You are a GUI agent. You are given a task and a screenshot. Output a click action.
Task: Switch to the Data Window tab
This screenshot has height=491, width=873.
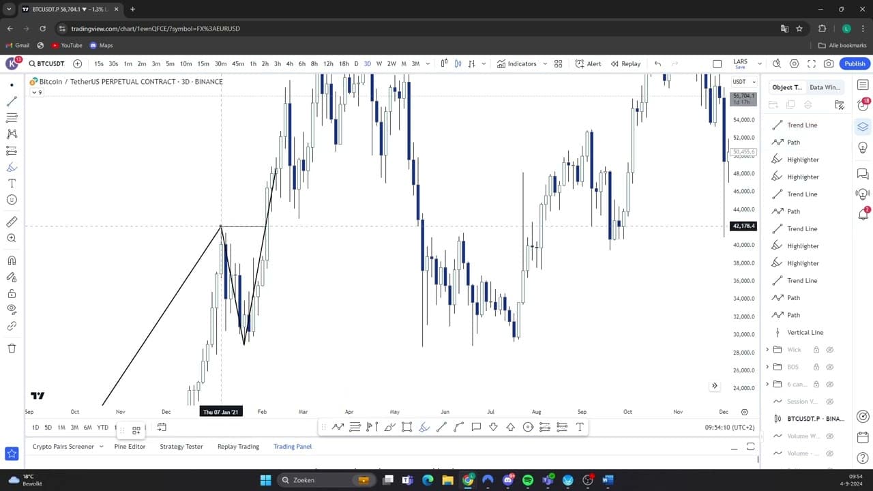point(825,87)
